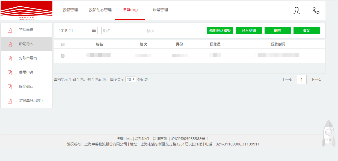
Task: Open 船期导入 in sidebar
Action: pyautogui.click(x=26, y=44)
